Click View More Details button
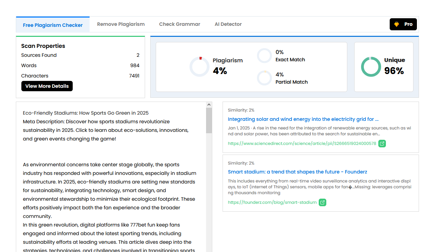This screenshot has height=252, width=440. pyautogui.click(x=47, y=86)
